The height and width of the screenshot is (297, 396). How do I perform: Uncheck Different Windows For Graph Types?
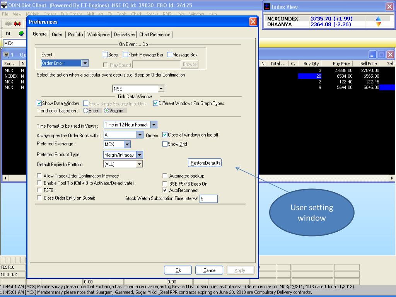click(x=155, y=103)
